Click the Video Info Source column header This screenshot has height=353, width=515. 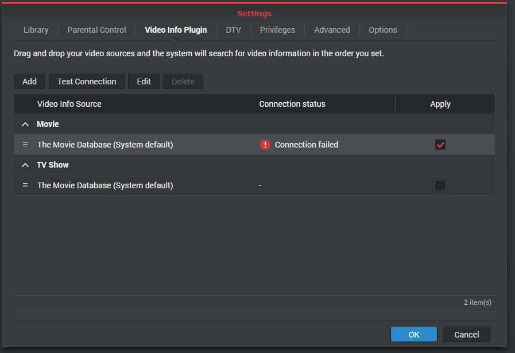coord(69,104)
